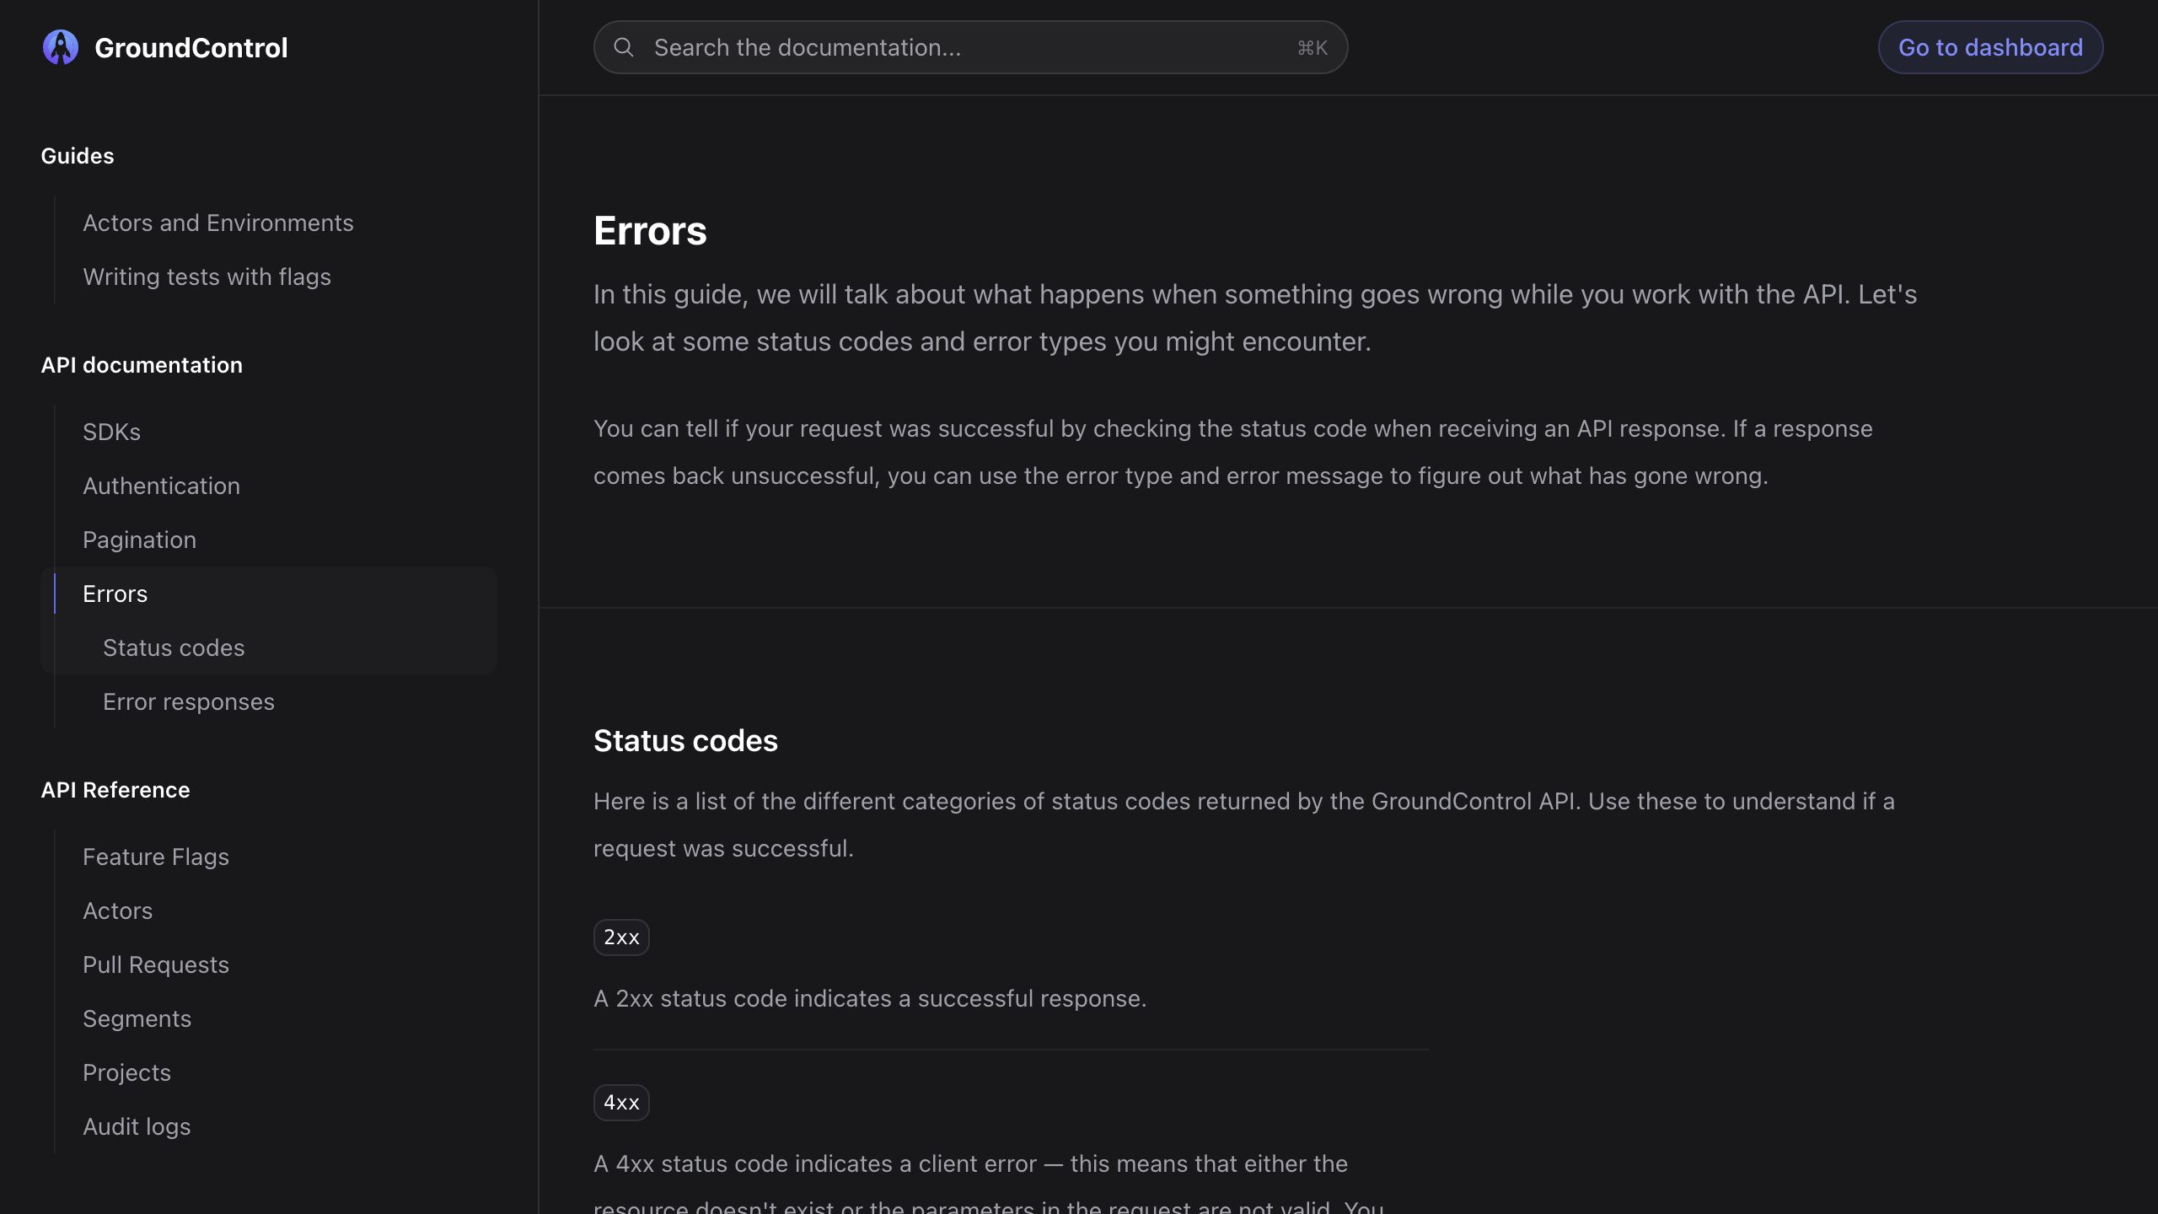Open the Feature Flags reference
The height and width of the screenshot is (1214, 2158).
156,857
